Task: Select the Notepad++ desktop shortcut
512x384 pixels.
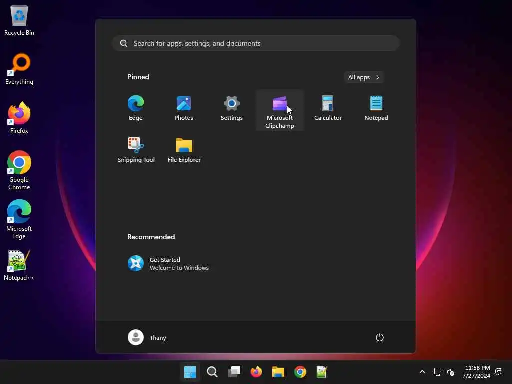Action: coord(19,265)
